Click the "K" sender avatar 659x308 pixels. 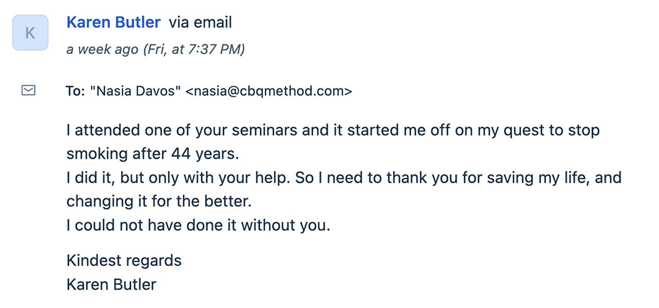click(30, 33)
